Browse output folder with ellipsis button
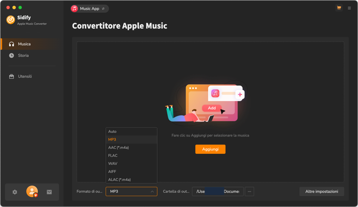 [x=250, y=192]
